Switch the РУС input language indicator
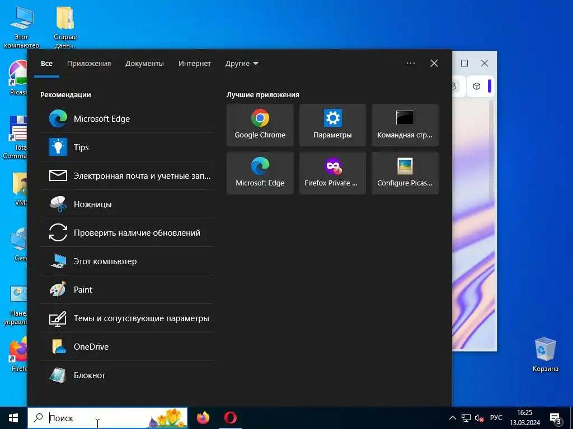The height and width of the screenshot is (429, 573). point(496,418)
